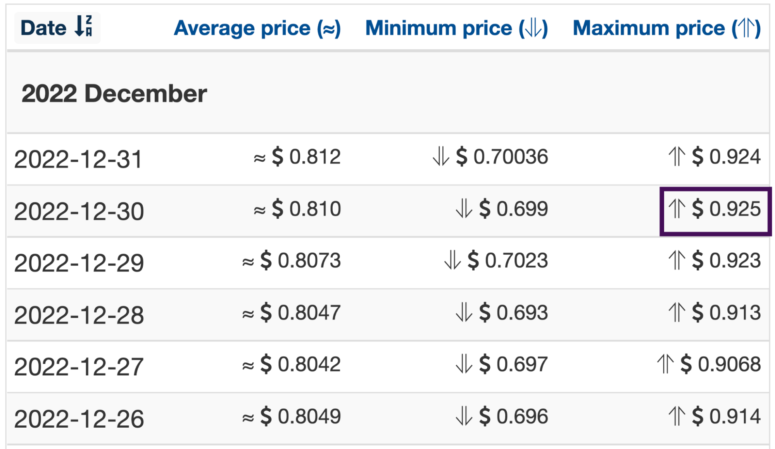Click the down arrow icon beside $ 0.70036
Screen dimensions: 775x449
(x=441, y=156)
